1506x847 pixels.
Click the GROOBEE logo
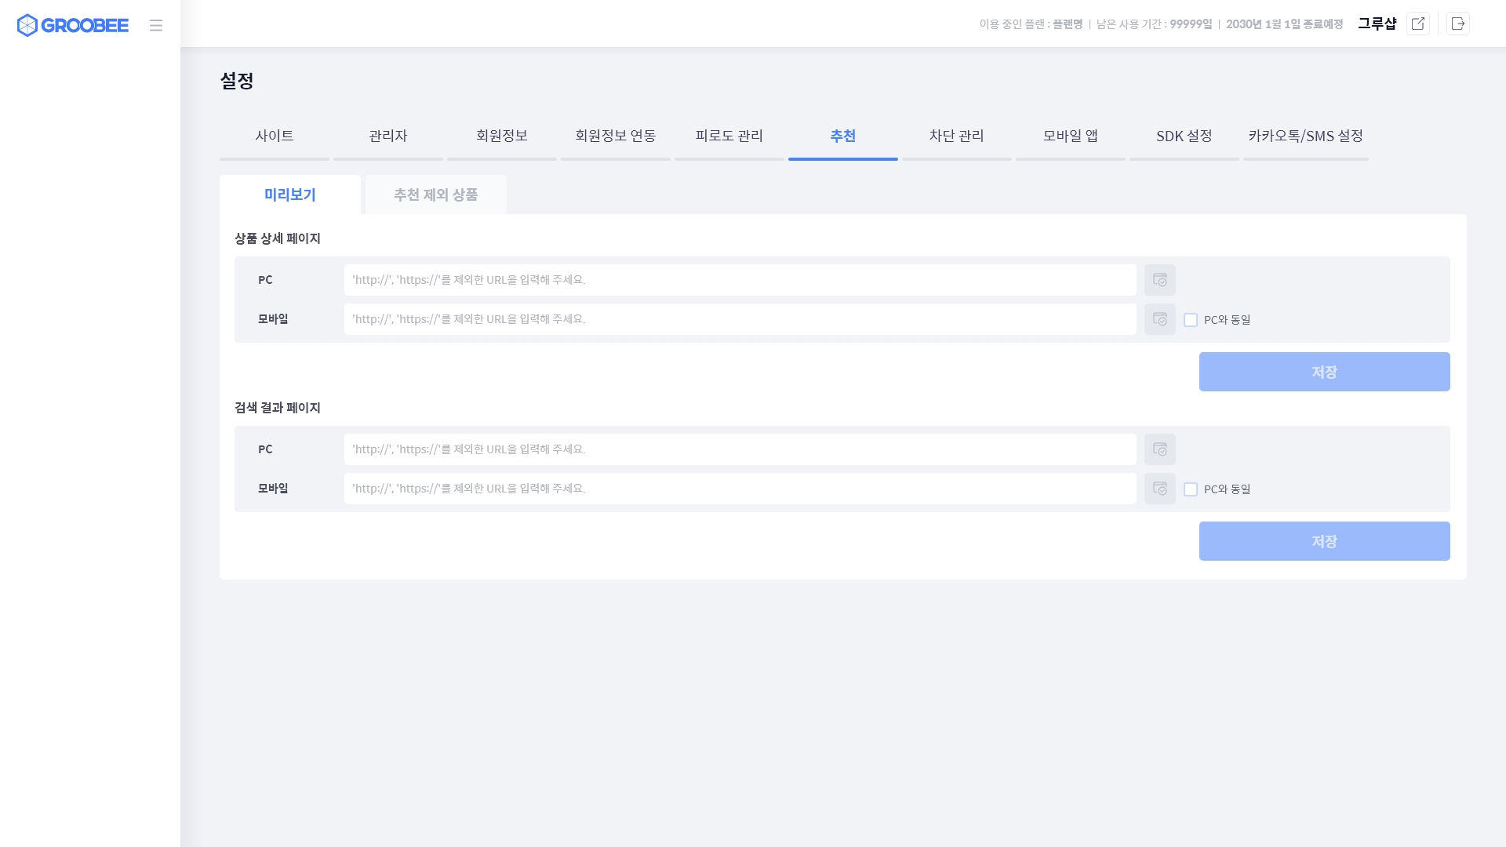pyautogui.click(x=72, y=25)
